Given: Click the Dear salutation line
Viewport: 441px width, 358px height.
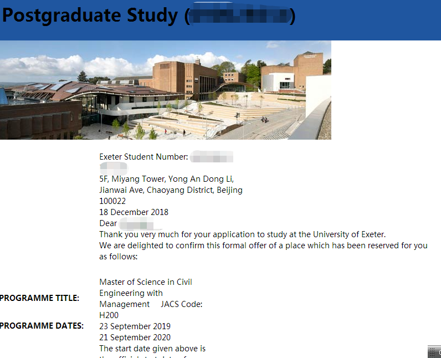Looking at the screenshot, I should tap(108, 223).
